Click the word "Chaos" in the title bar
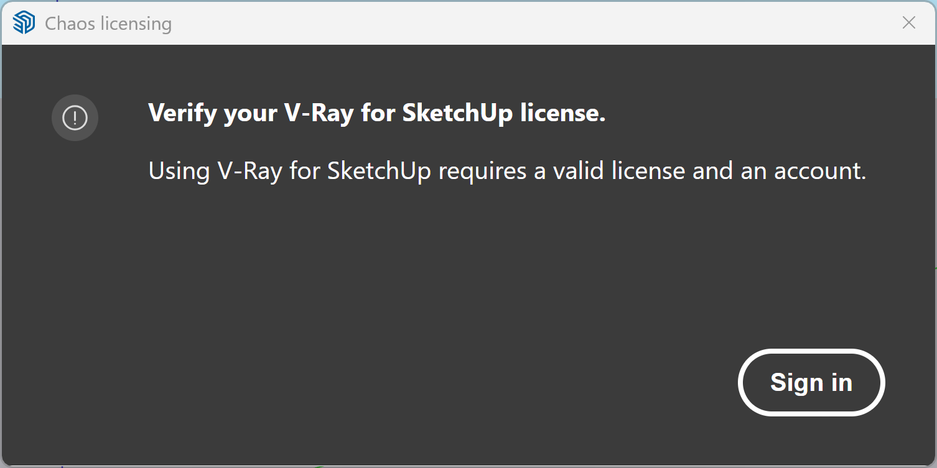 tap(70, 24)
